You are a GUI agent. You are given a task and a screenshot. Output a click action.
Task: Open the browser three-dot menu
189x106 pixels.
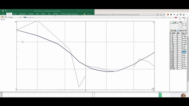(x=187, y=14)
